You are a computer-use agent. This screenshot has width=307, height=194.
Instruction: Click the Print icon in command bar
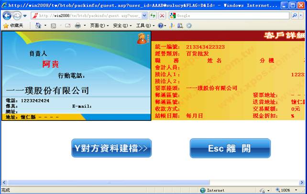point(77,25)
